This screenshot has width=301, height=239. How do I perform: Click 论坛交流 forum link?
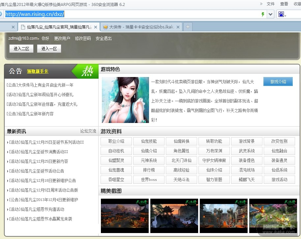(88, 131)
